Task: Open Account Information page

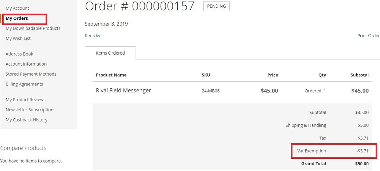Action: [26, 64]
